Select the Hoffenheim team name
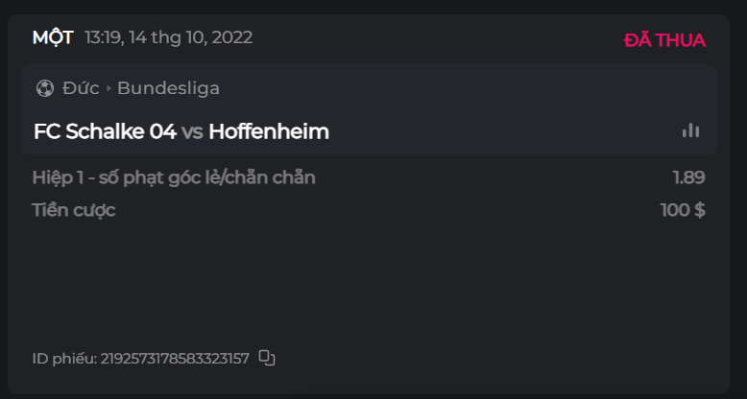 point(268,131)
